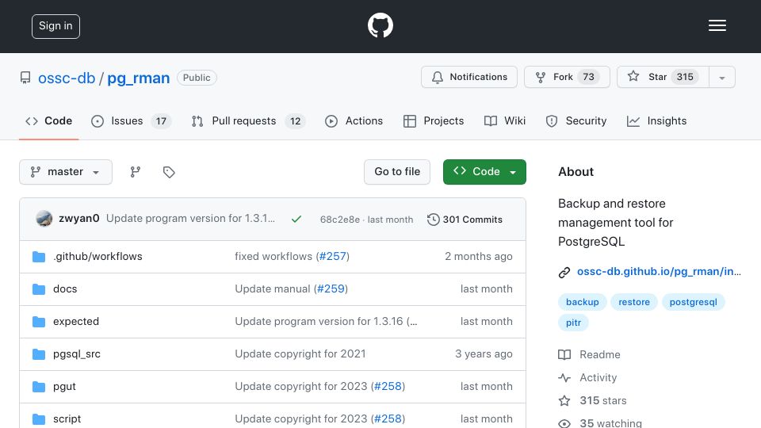Click the folder icon beside expected
This screenshot has width=761, height=428.
(39, 322)
